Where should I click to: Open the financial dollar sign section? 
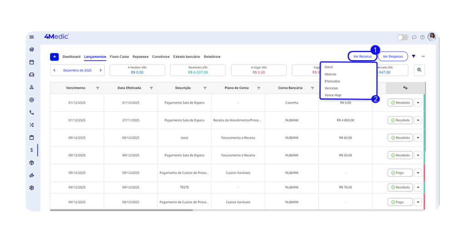31,150
